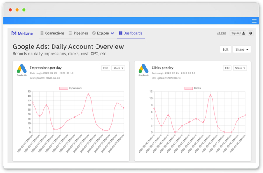The width and height of the screenshot is (263, 173).
Task: Click the dashboard description text about reports
Action: 60,54
